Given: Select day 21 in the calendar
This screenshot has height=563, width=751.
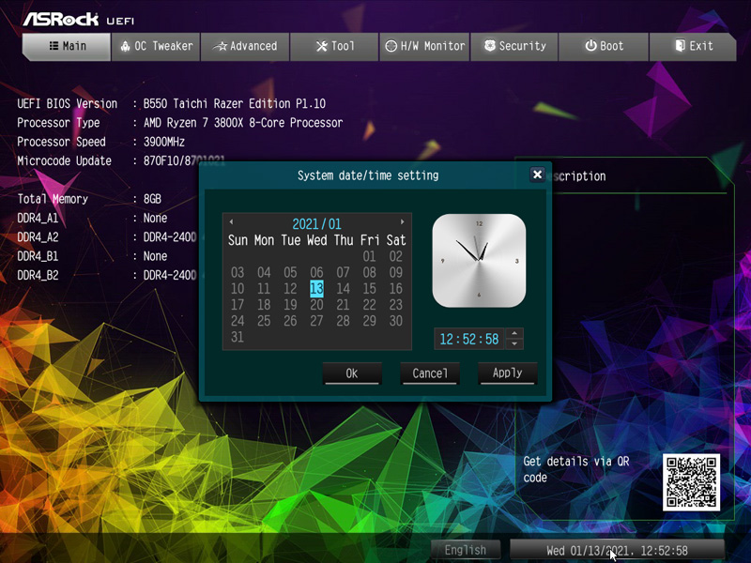Looking at the screenshot, I should (x=343, y=305).
